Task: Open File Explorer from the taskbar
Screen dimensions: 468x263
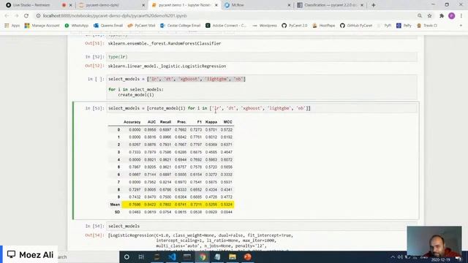Action: pyautogui.click(x=233, y=256)
